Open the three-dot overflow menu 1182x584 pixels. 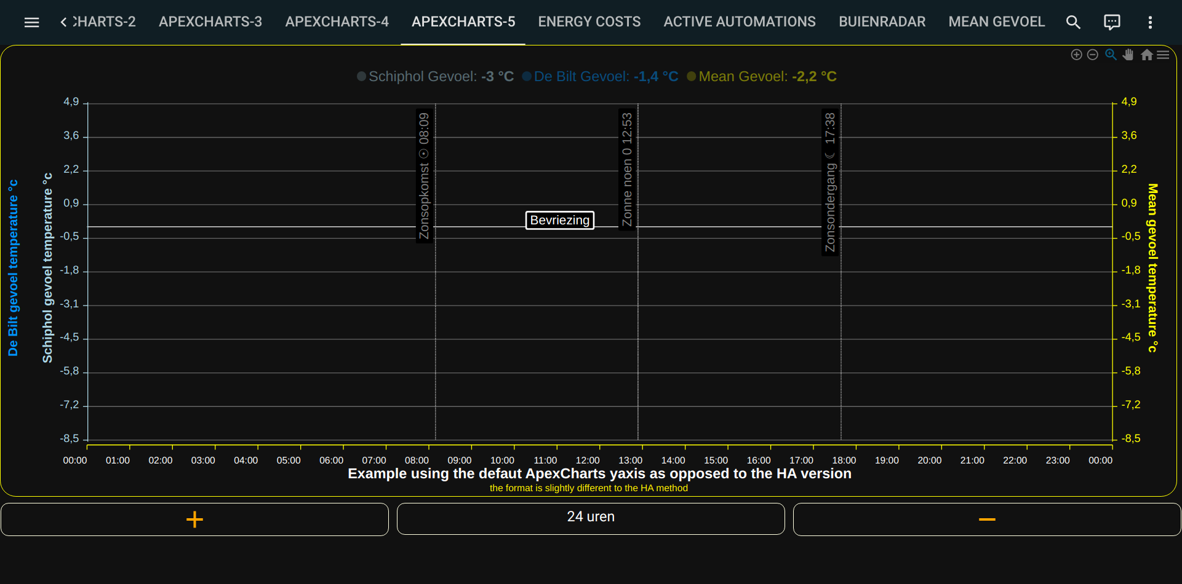pos(1150,22)
